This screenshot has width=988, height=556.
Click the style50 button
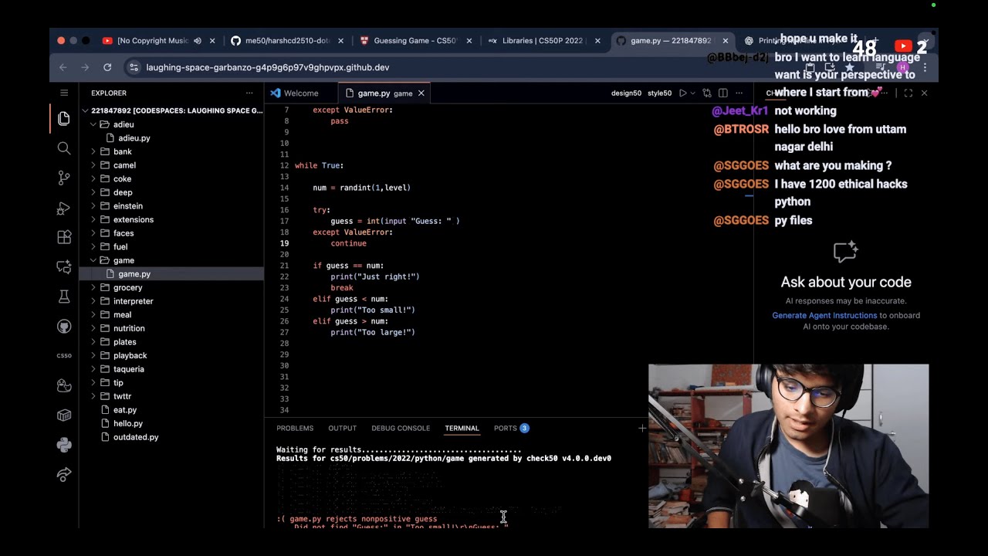click(x=659, y=93)
